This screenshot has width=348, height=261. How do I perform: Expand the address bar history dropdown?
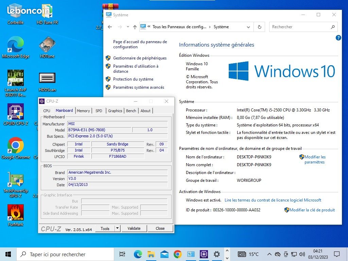coord(248,27)
